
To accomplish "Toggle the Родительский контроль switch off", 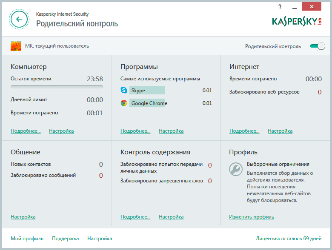I will click(x=318, y=46).
